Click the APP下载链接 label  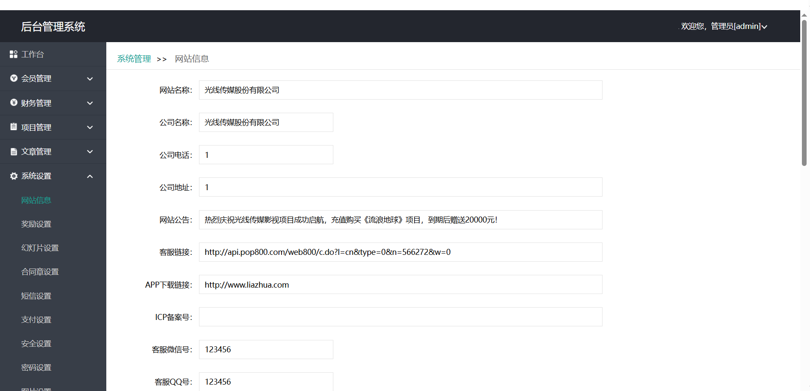168,285
